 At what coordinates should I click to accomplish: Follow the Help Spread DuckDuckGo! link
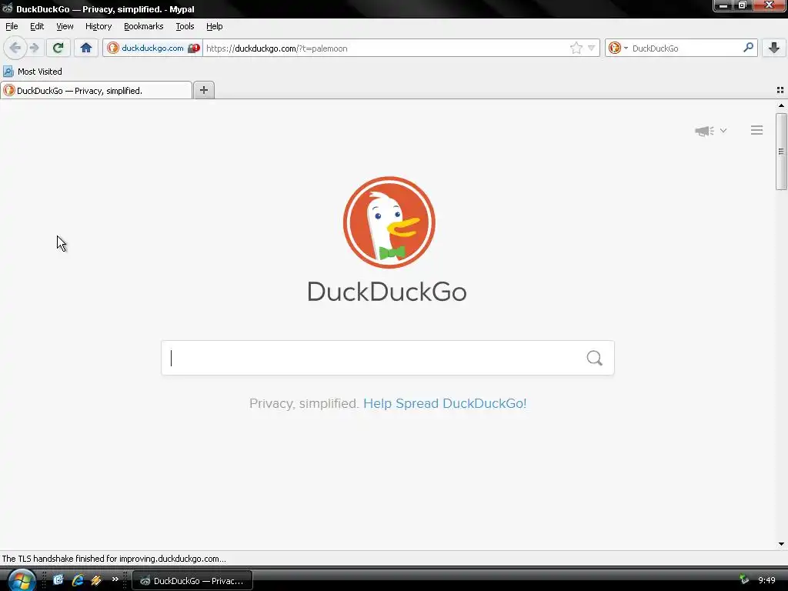[445, 403]
